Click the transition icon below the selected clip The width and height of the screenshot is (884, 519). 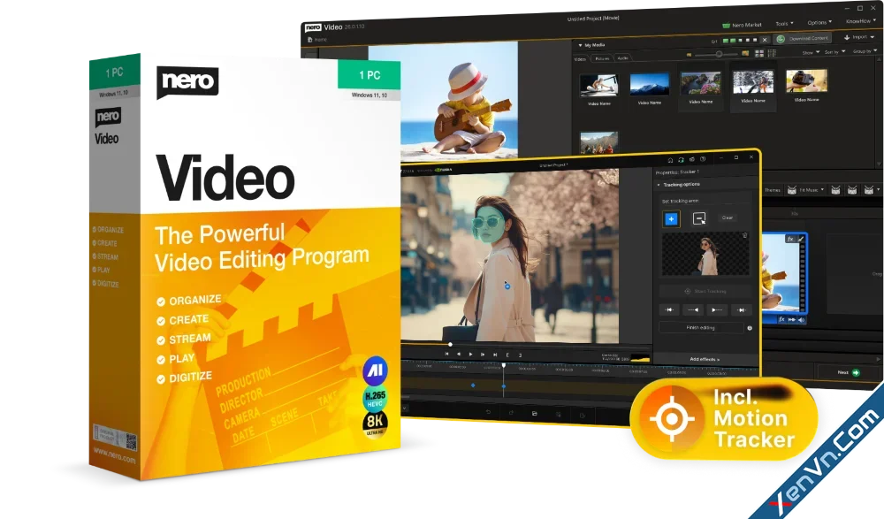point(791,320)
